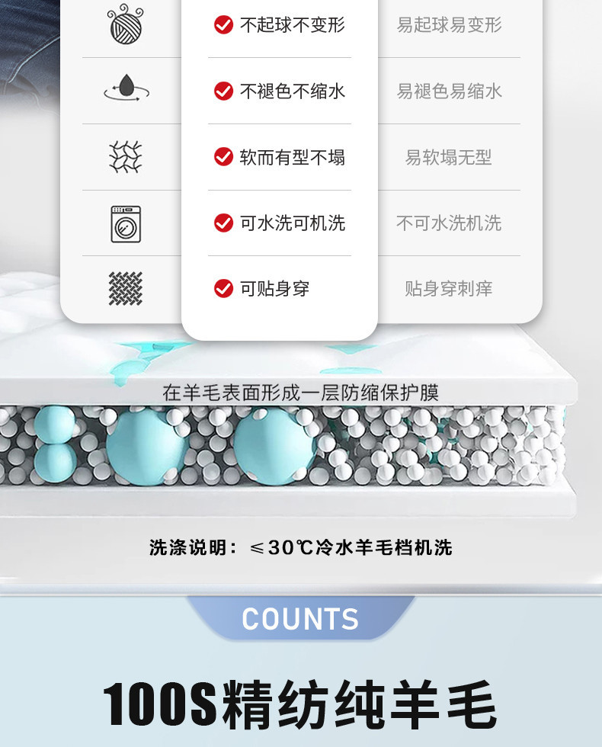Click the red checkmark beside 可贴身穿
Image resolution: width=602 pixels, height=747 pixels.
223,288
